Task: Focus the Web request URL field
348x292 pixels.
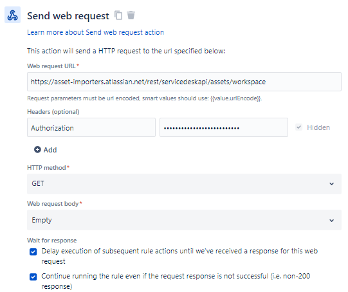Action: coord(184,82)
